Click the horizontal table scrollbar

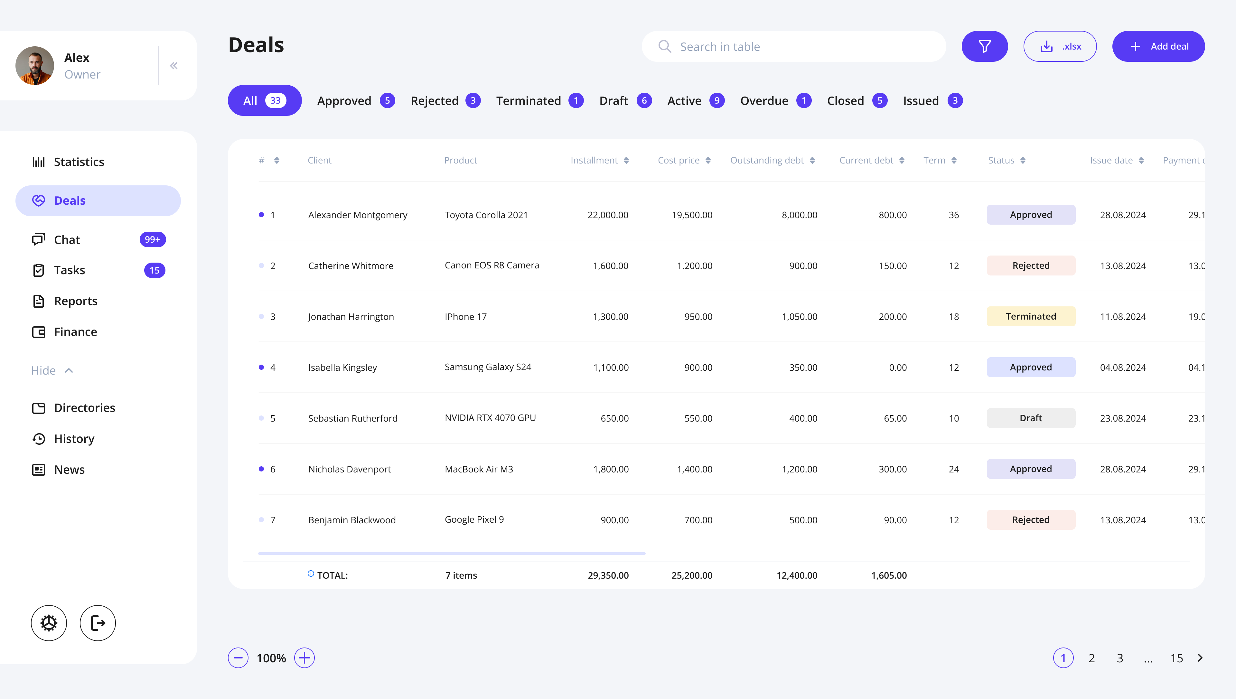coord(451,553)
